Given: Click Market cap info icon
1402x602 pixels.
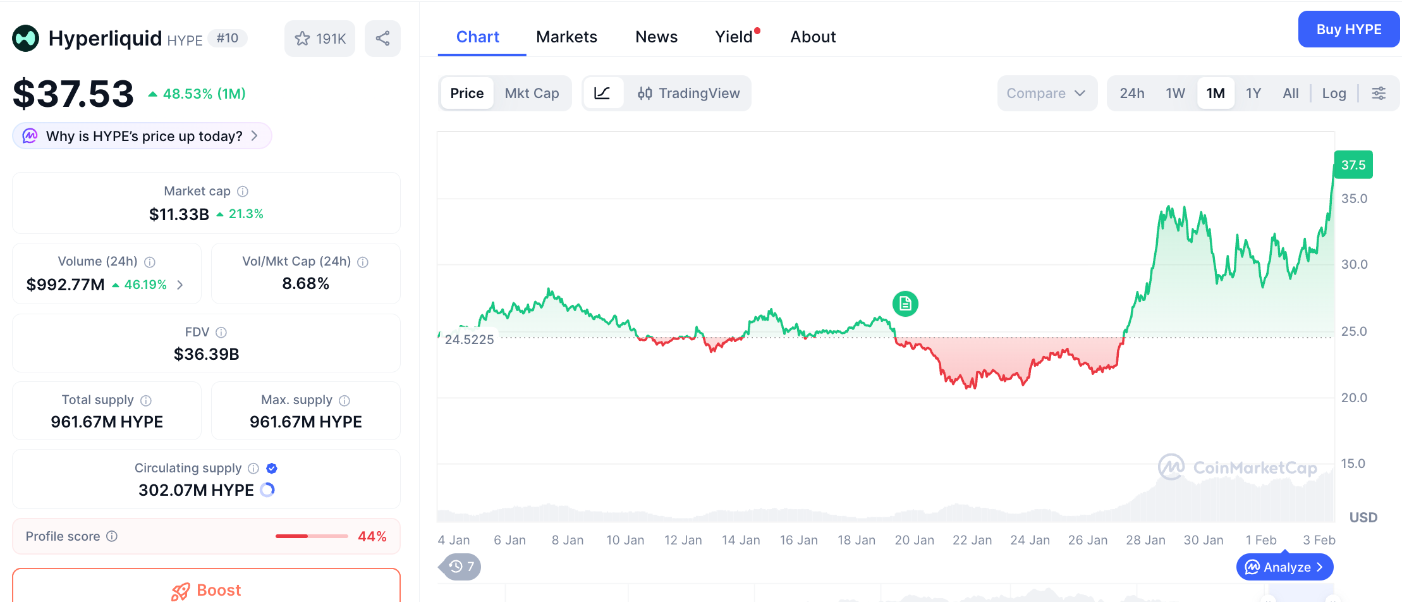Looking at the screenshot, I should point(243,192).
